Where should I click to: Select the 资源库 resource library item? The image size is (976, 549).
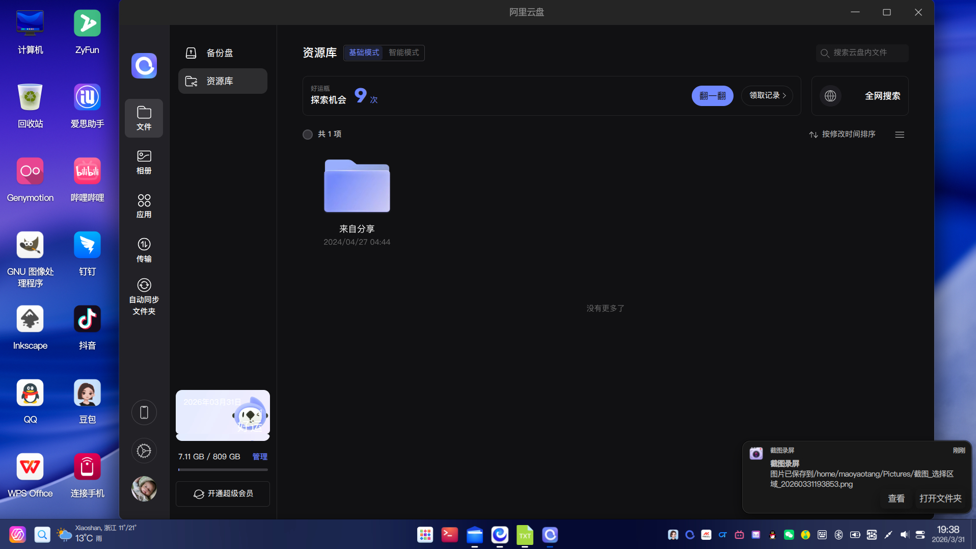point(223,81)
